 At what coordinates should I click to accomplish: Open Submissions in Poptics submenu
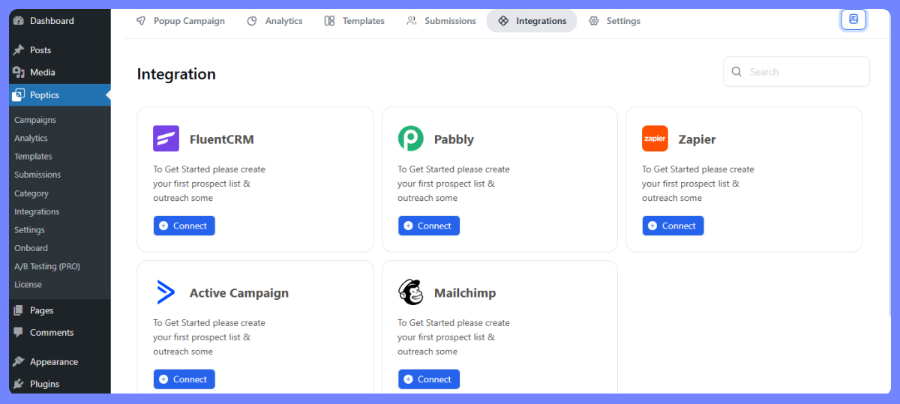[37, 175]
